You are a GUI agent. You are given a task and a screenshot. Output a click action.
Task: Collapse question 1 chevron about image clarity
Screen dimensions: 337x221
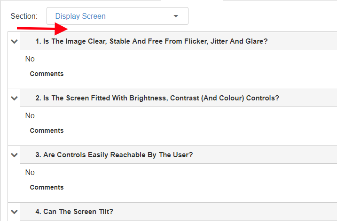pyautogui.click(x=14, y=41)
